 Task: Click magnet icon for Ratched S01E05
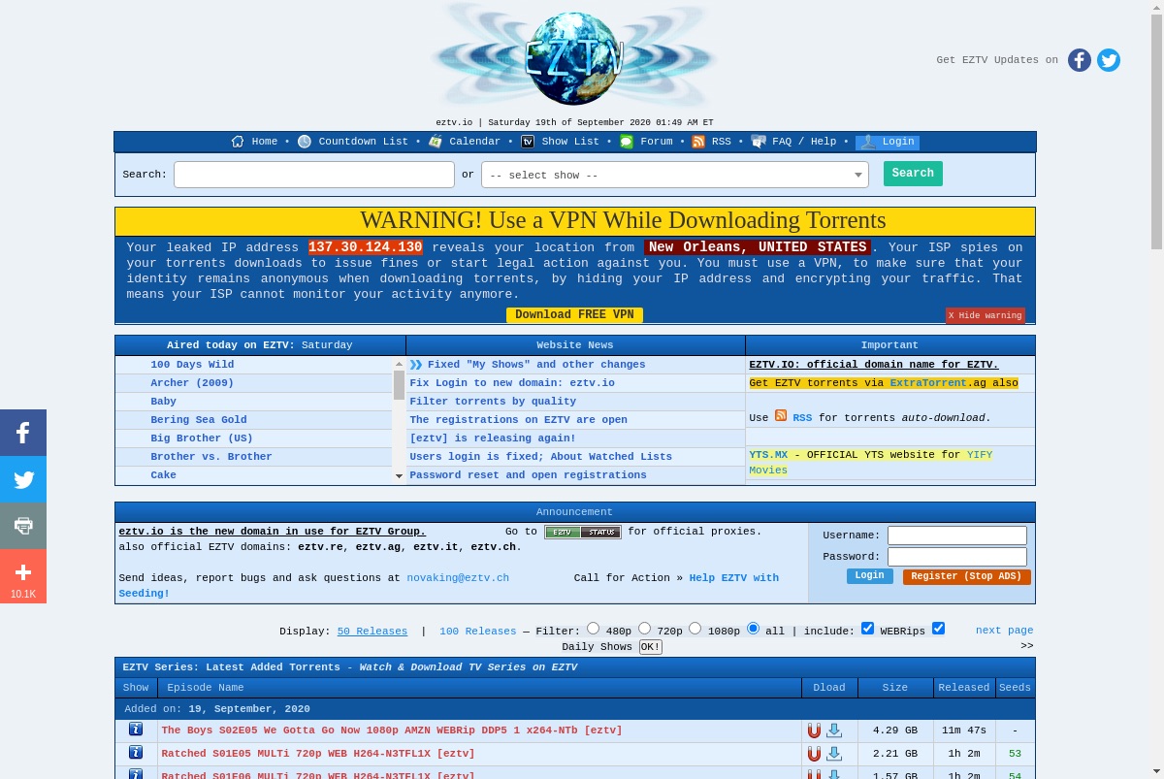pyautogui.click(x=814, y=754)
